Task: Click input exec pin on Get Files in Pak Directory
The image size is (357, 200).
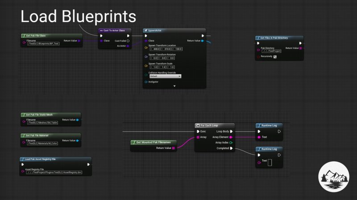Action: click(258, 43)
